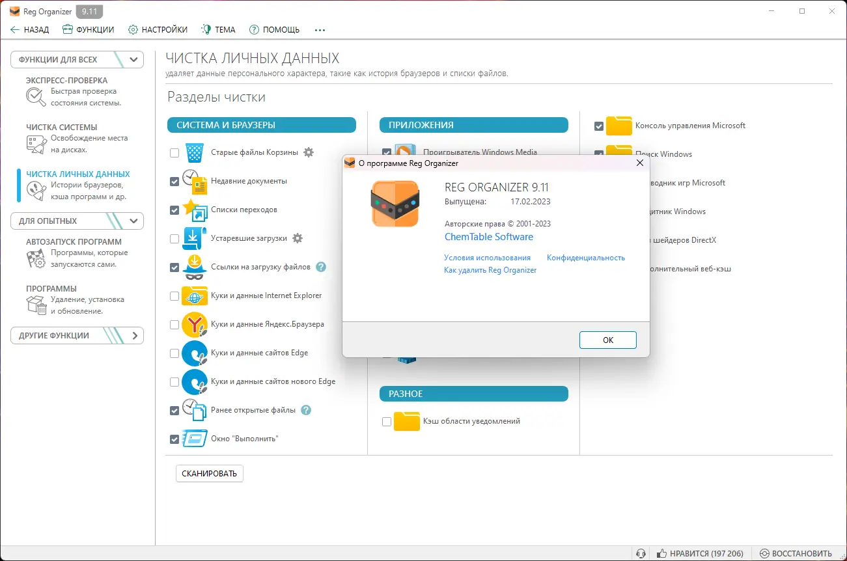Open the Тема menu
Screen dimensions: 847x561
(x=218, y=29)
